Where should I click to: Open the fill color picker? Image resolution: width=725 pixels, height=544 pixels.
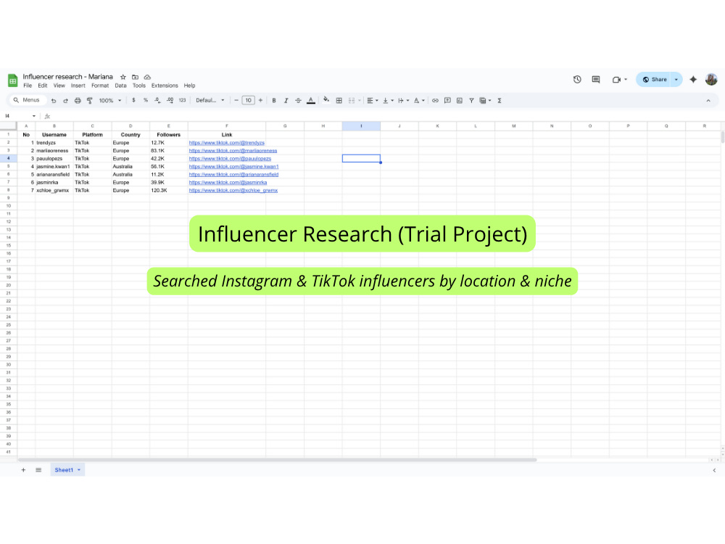(x=326, y=100)
